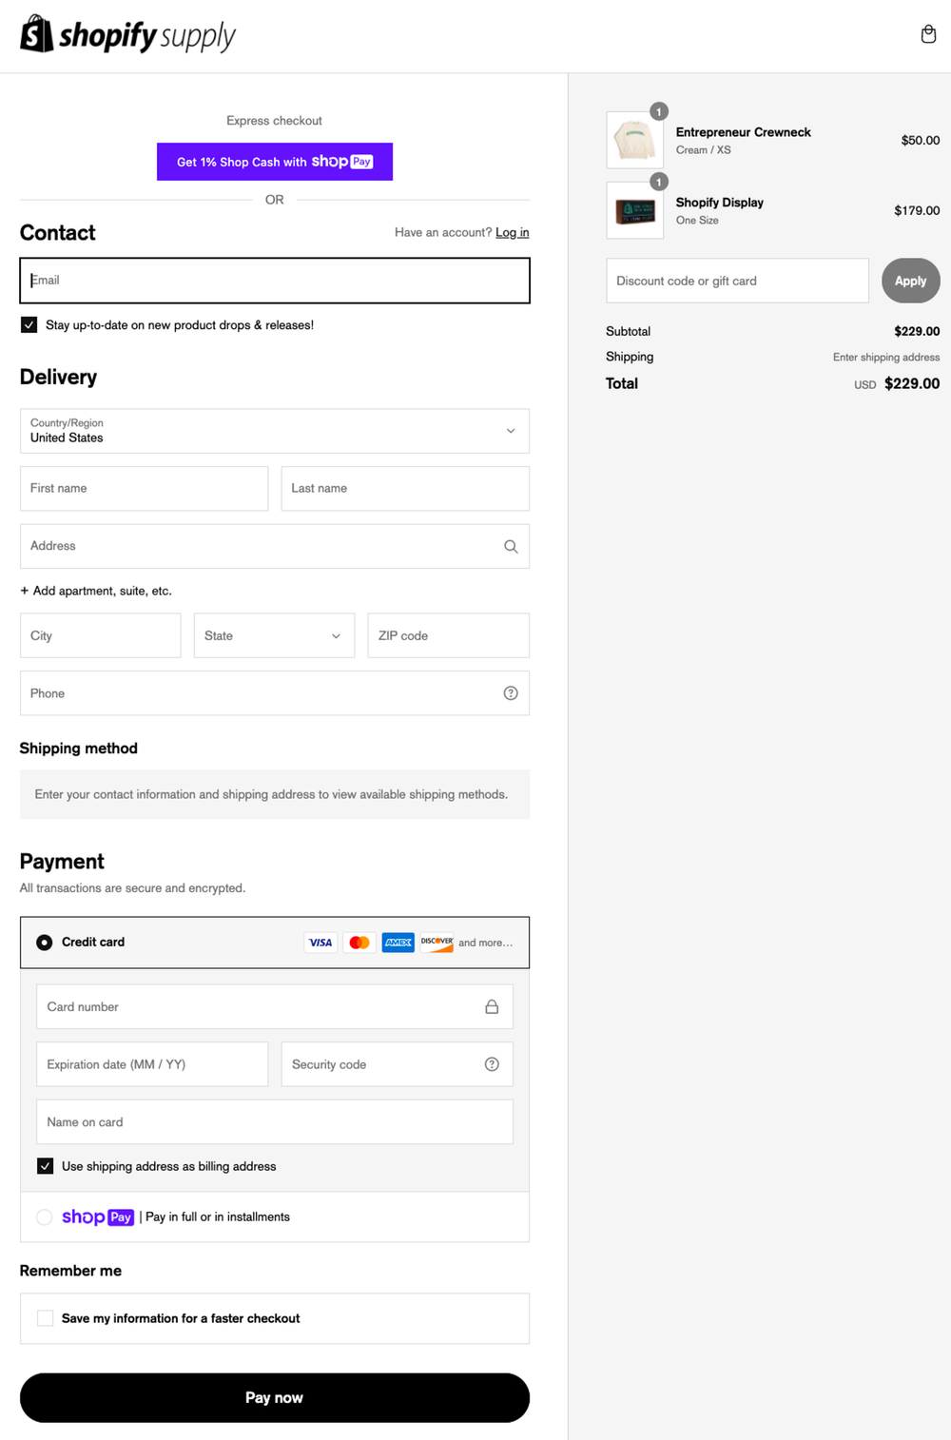The width and height of the screenshot is (951, 1440).
Task: Uncheck the product drops newsletter checkbox
Action: [29, 324]
